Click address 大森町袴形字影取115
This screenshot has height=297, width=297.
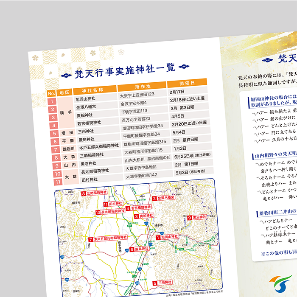(143, 151)
